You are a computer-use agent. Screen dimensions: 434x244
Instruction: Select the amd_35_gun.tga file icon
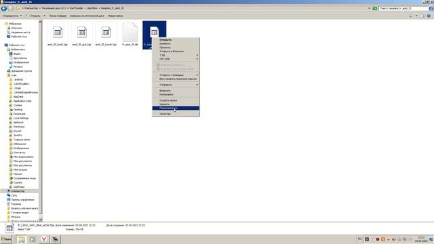81,32
